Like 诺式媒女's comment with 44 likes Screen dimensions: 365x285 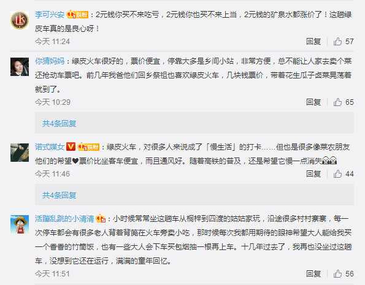pyautogui.click(x=344, y=174)
